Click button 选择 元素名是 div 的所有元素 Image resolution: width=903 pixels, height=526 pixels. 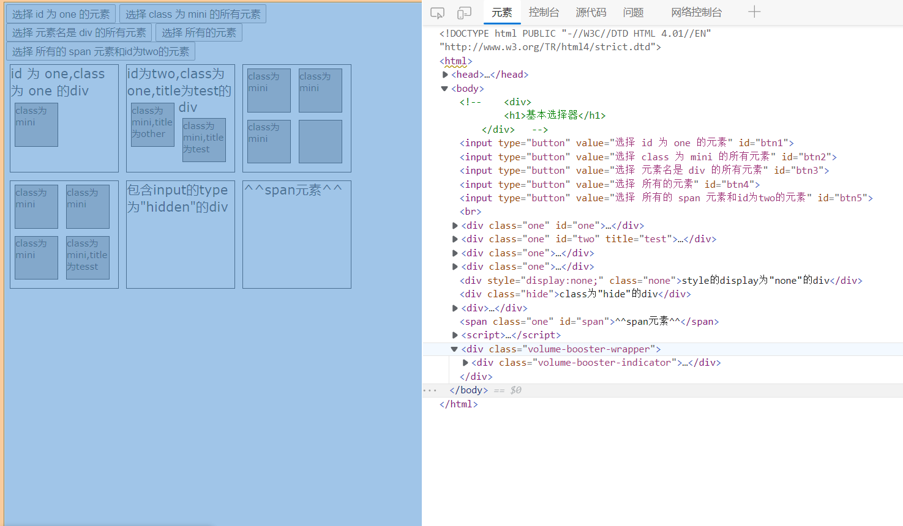coord(80,32)
